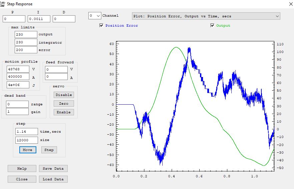Viewport: 294px width, 189px height.
Task: Edit the step time, secs field
Action: [x=27, y=132]
